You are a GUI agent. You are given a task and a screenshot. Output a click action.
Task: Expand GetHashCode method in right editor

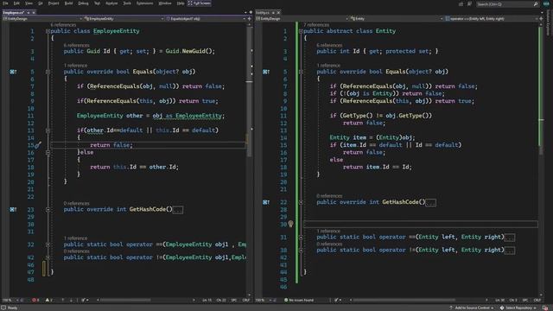point(301,202)
